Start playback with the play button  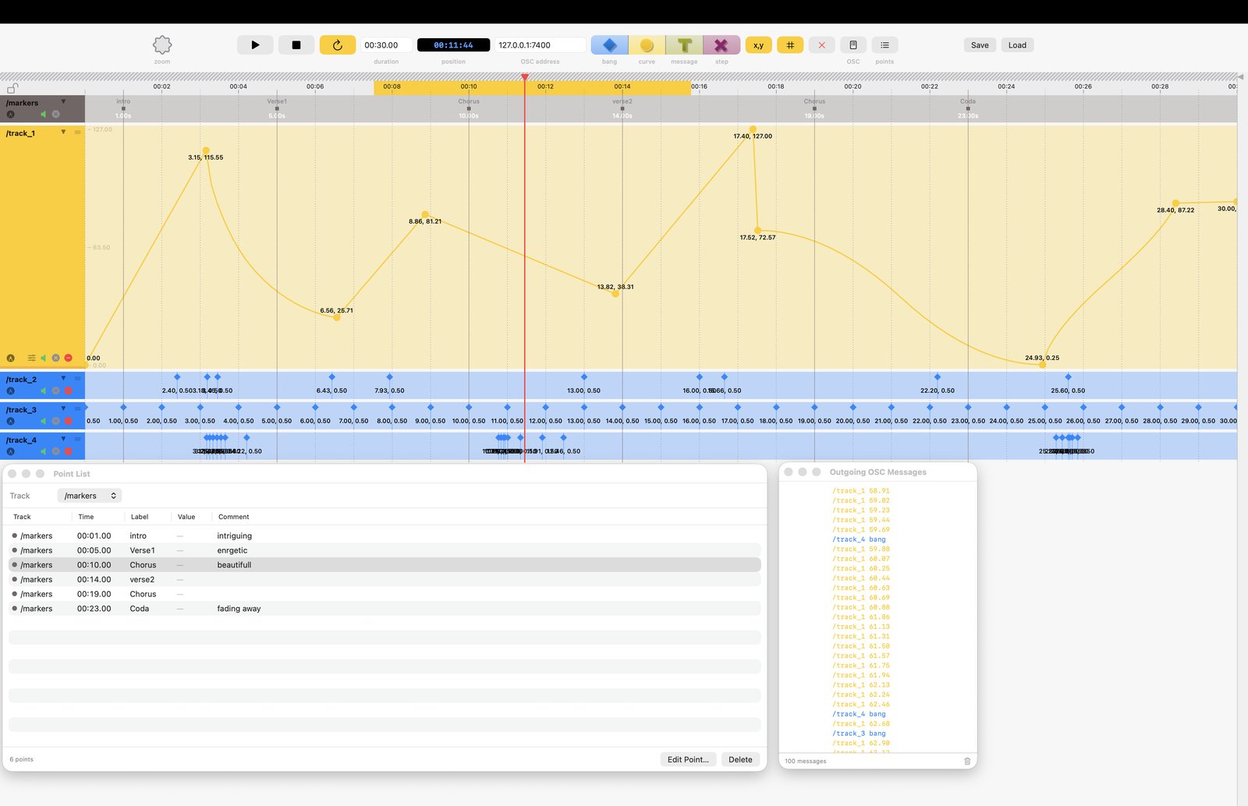[x=255, y=45]
